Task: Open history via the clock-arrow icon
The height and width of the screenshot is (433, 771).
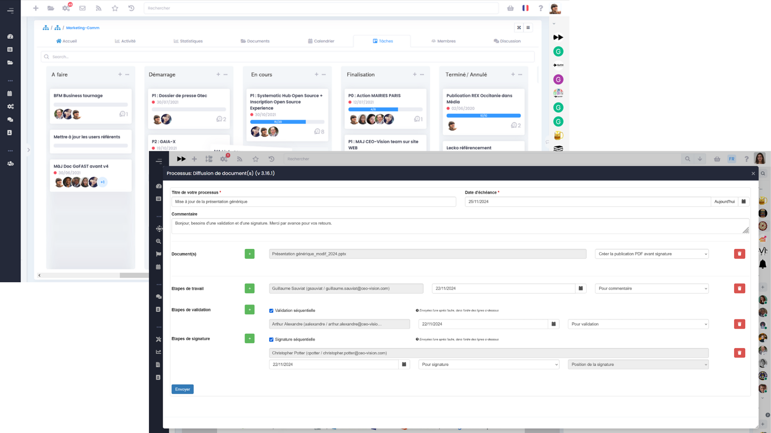Action: point(131,8)
